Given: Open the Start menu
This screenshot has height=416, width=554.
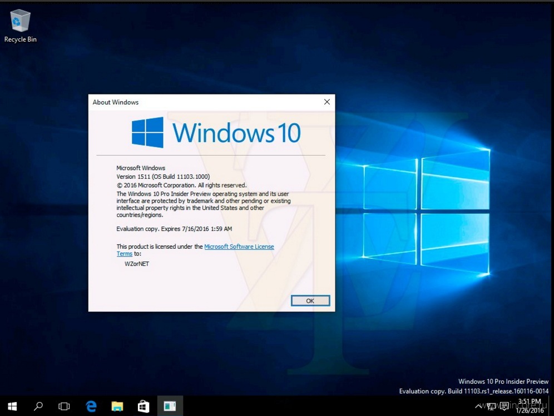Looking at the screenshot, I should 12,406.
